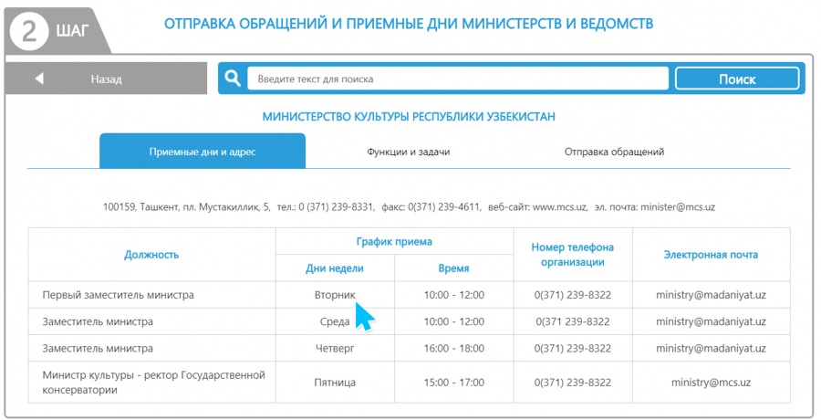
Task: Click the ministry@mcs.uz email in table
Action: (711, 383)
